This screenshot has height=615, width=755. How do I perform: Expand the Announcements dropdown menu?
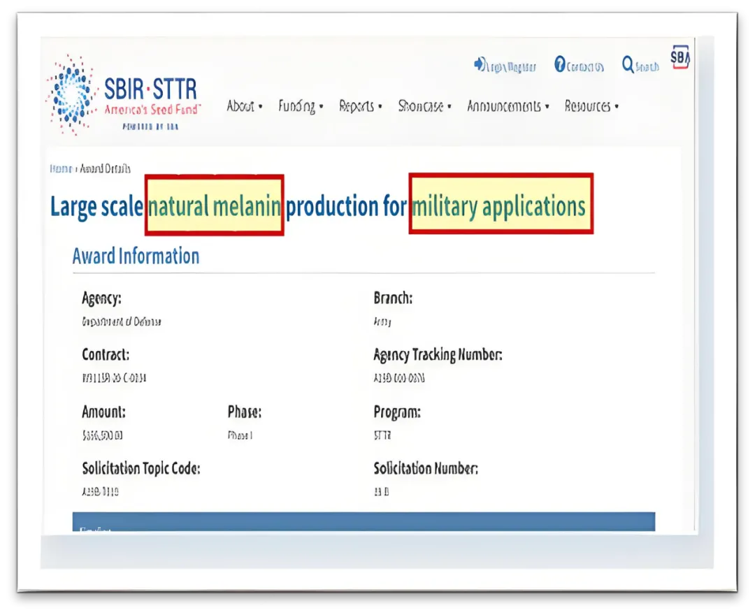[508, 106]
